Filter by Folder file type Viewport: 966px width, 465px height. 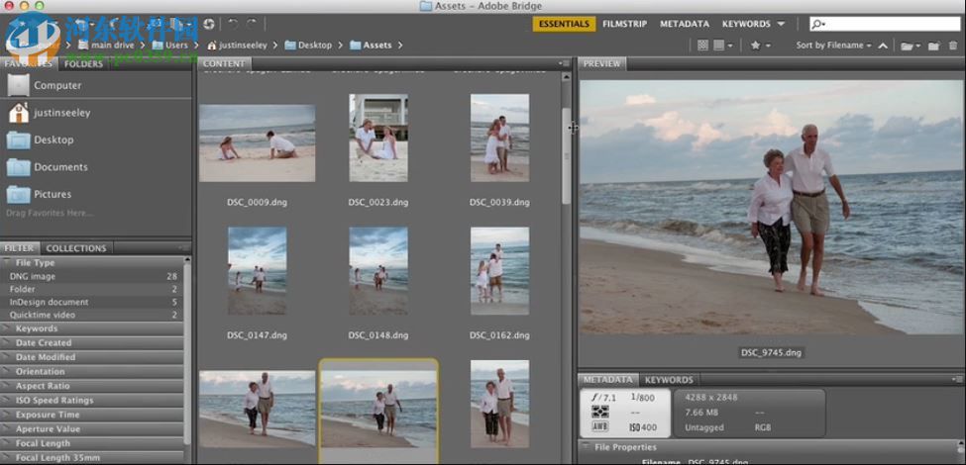(x=91, y=289)
